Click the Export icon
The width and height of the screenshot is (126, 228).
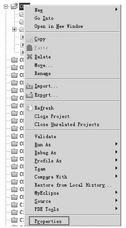(x=29, y=95)
